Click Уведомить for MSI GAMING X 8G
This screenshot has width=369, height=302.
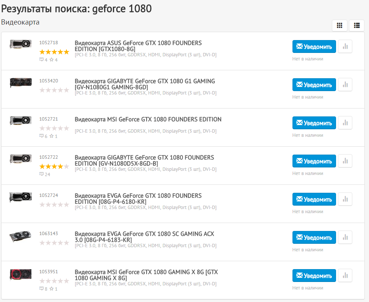pos(314,276)
